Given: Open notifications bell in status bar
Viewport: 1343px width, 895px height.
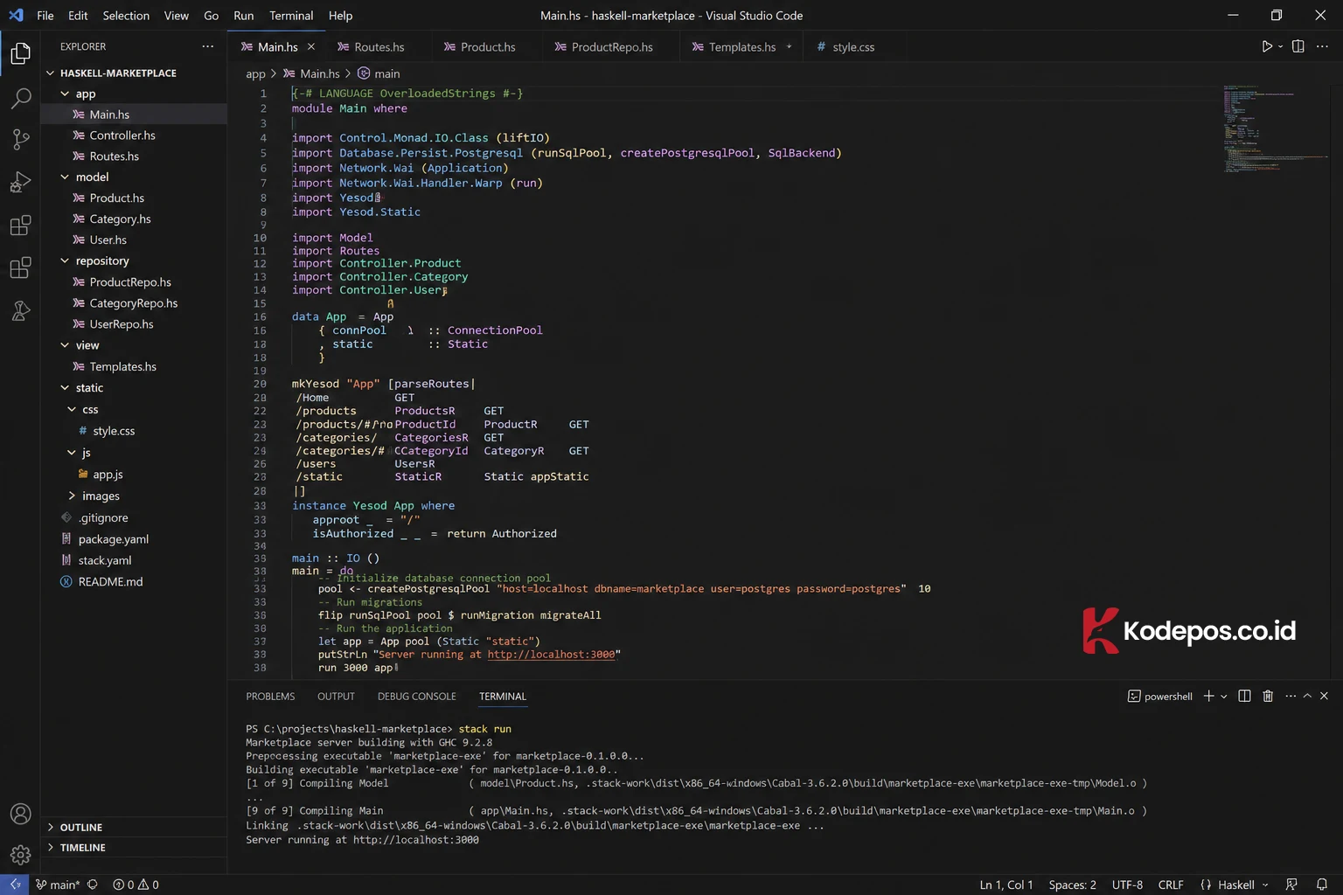Looking at the screenshot, I should (x=1322, y=885).
